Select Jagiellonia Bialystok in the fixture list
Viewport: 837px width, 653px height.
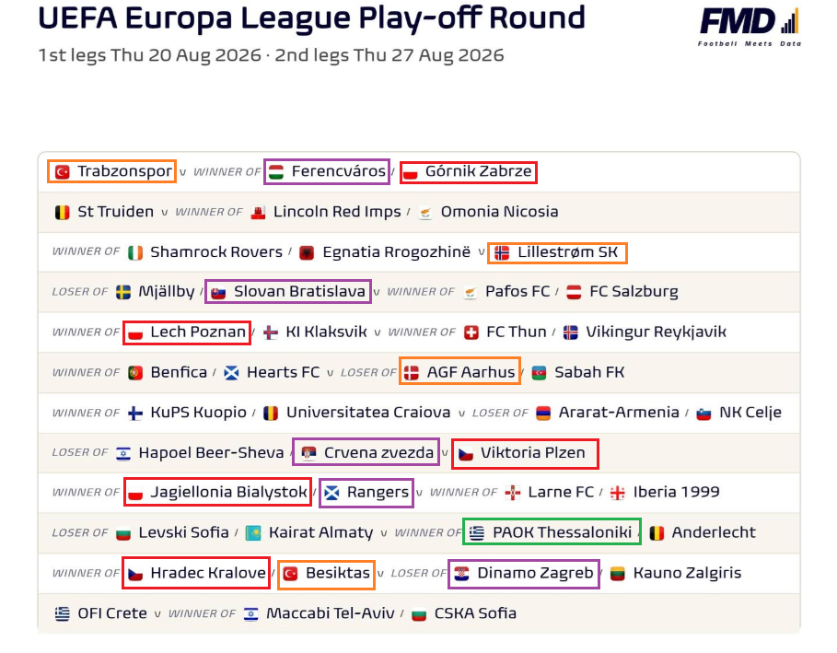point(228,493)
